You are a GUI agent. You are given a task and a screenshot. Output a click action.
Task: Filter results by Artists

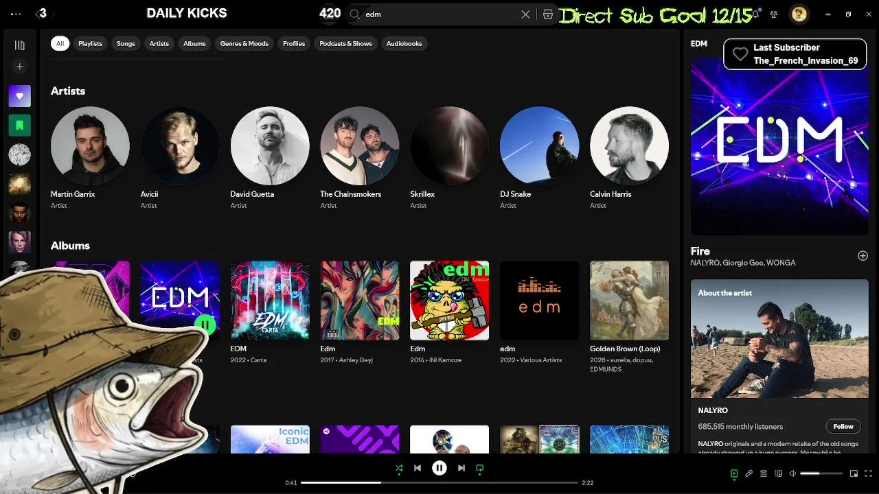click(159, 43)
